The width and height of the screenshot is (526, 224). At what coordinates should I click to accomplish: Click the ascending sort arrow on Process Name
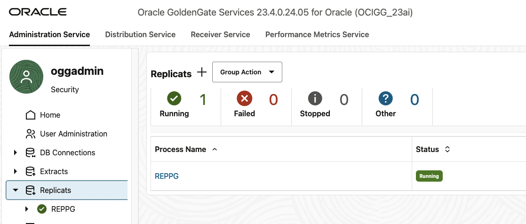tap(215, 150)
